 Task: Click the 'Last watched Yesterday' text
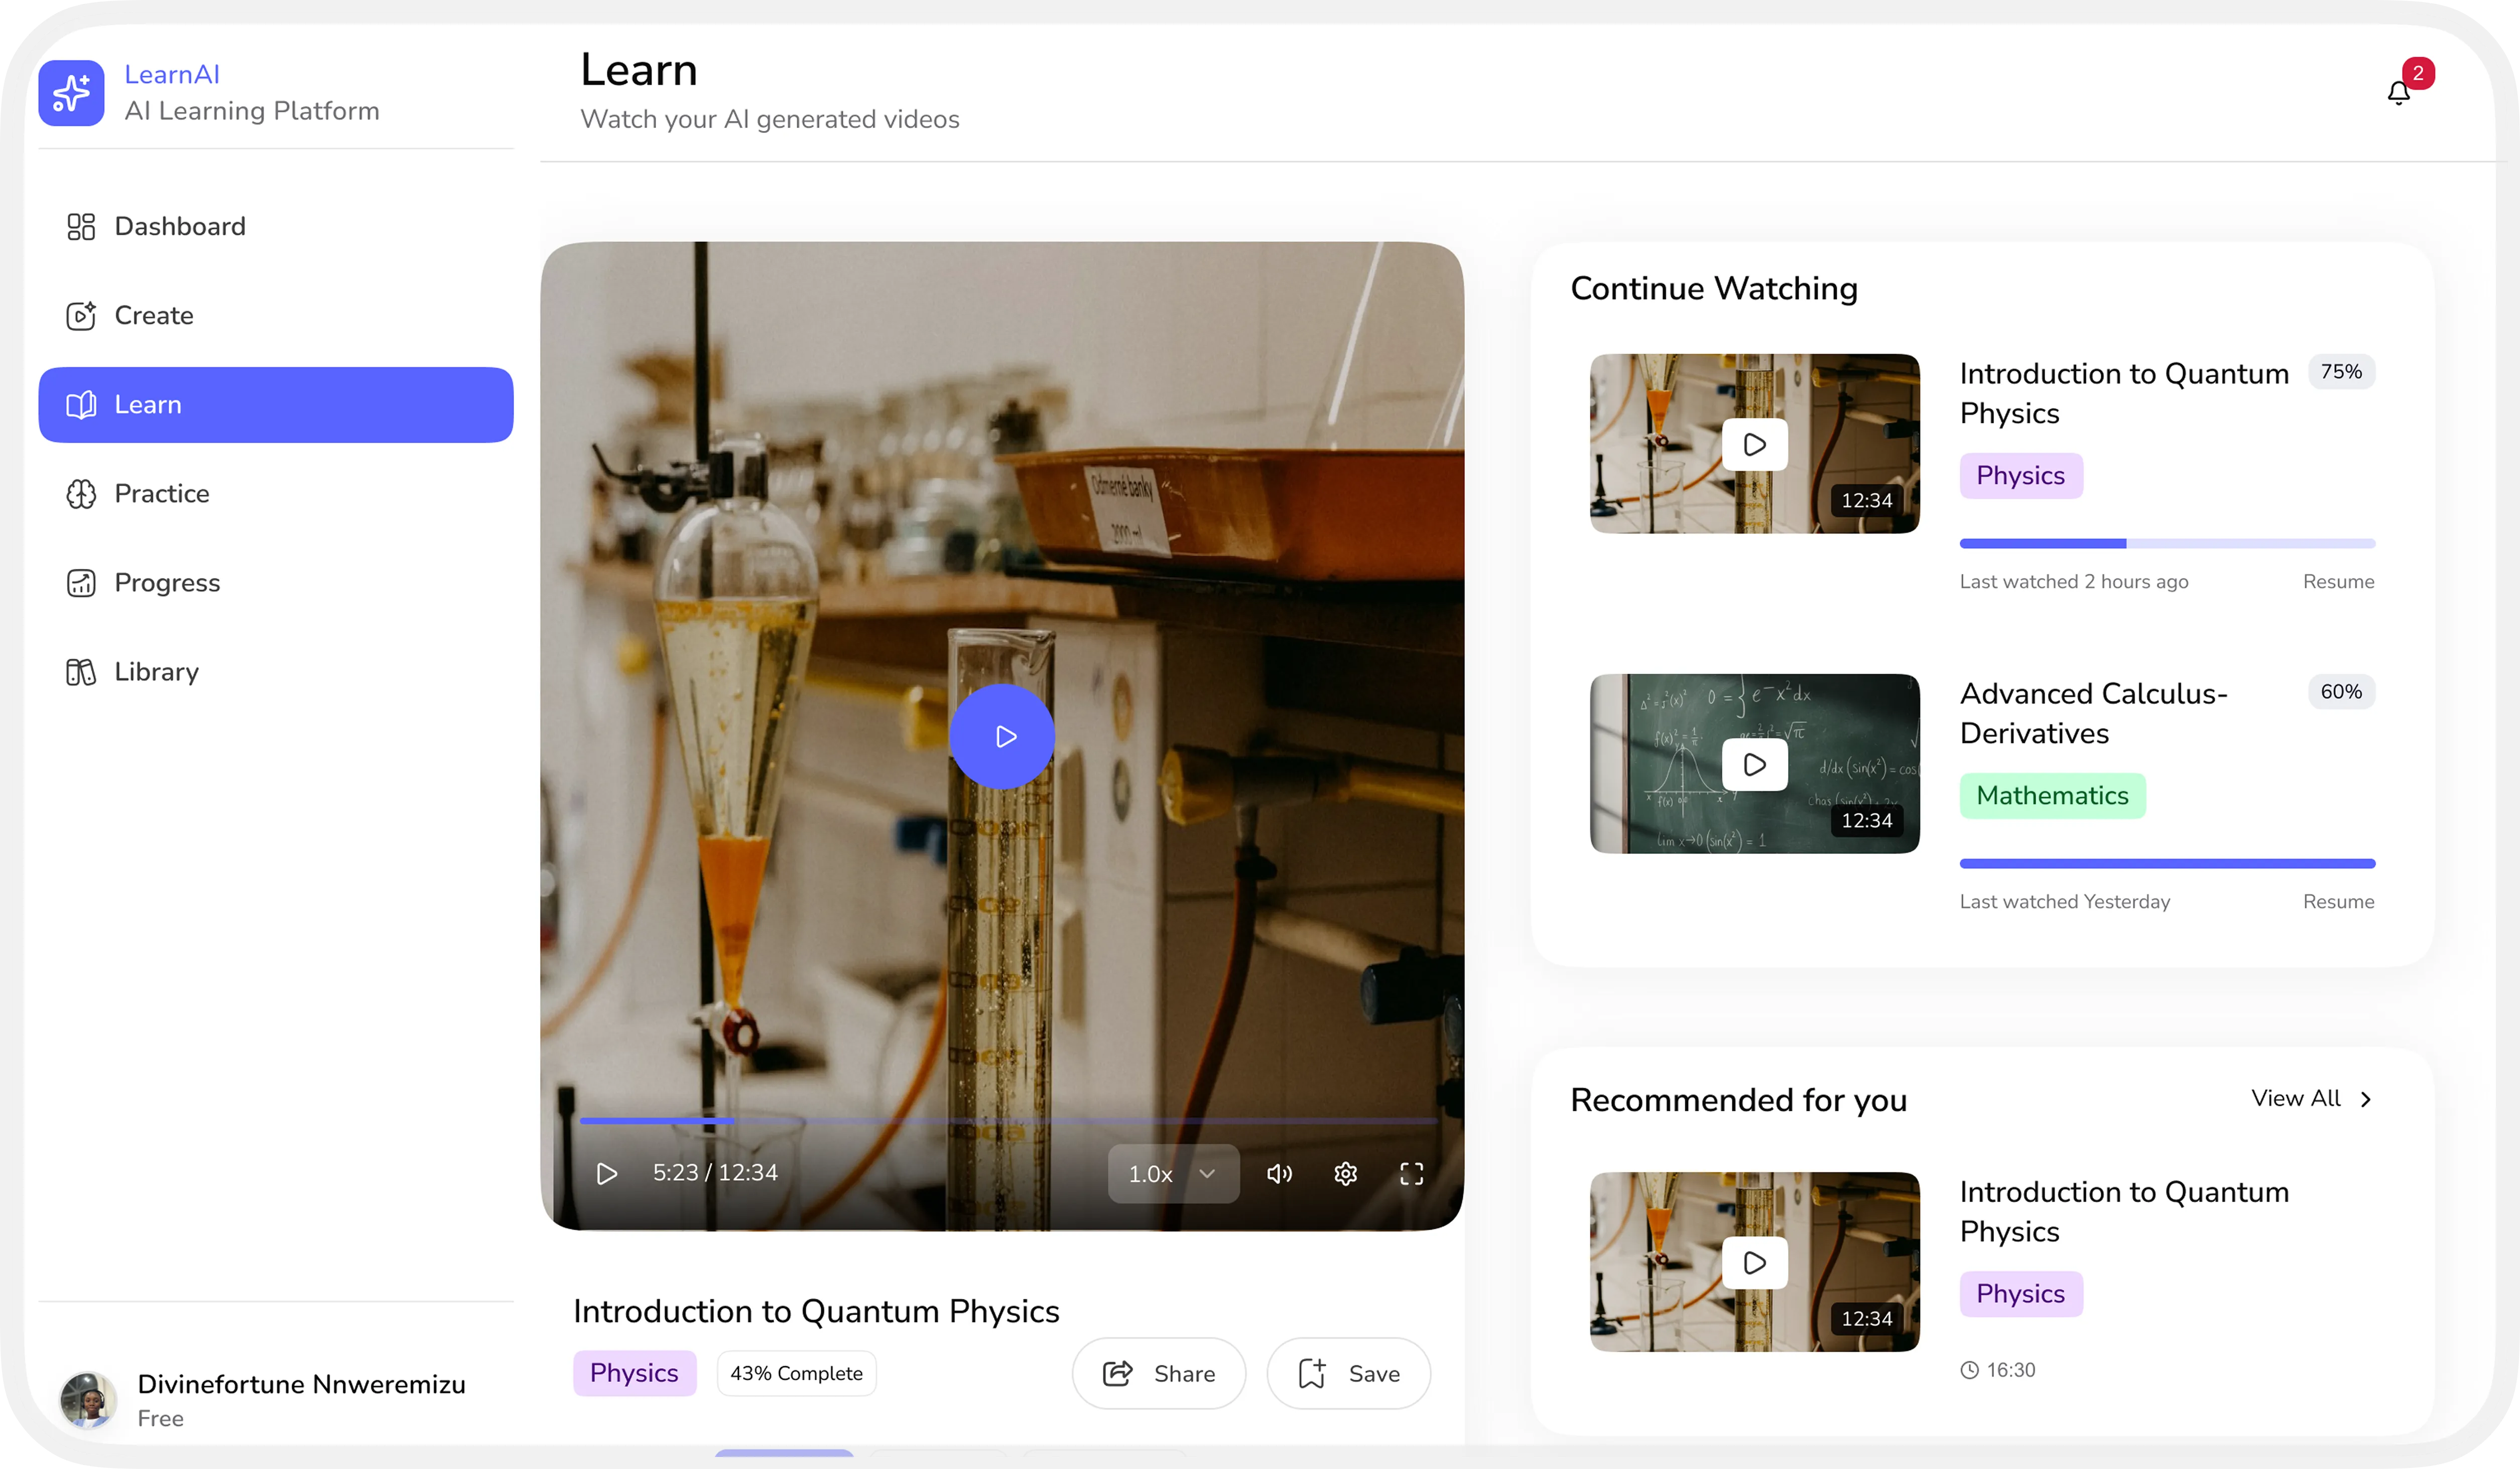(x=2065, y=902)
